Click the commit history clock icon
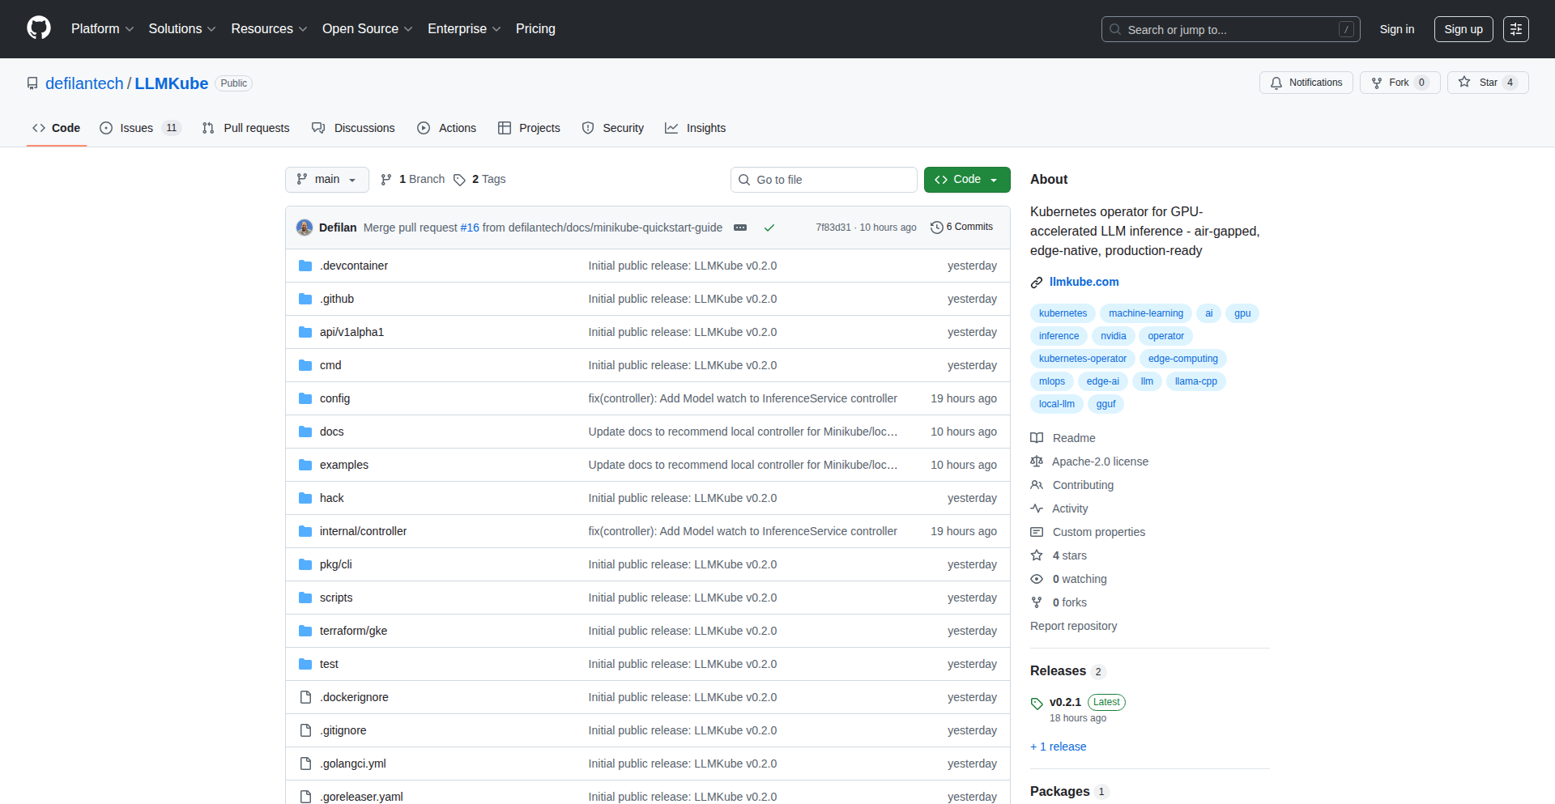Screen dimensions: 1555x804 point(937,227)
